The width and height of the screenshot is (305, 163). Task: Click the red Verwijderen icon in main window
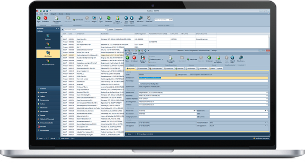pyautogui.click(x=45, y=18)
